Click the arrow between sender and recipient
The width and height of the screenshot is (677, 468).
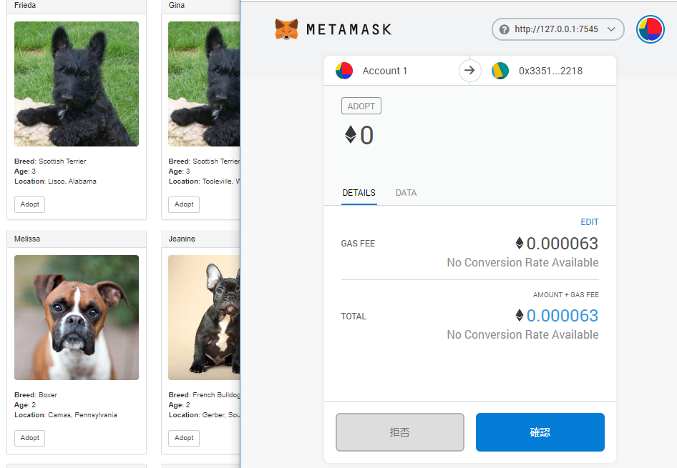tap(469, 70)
